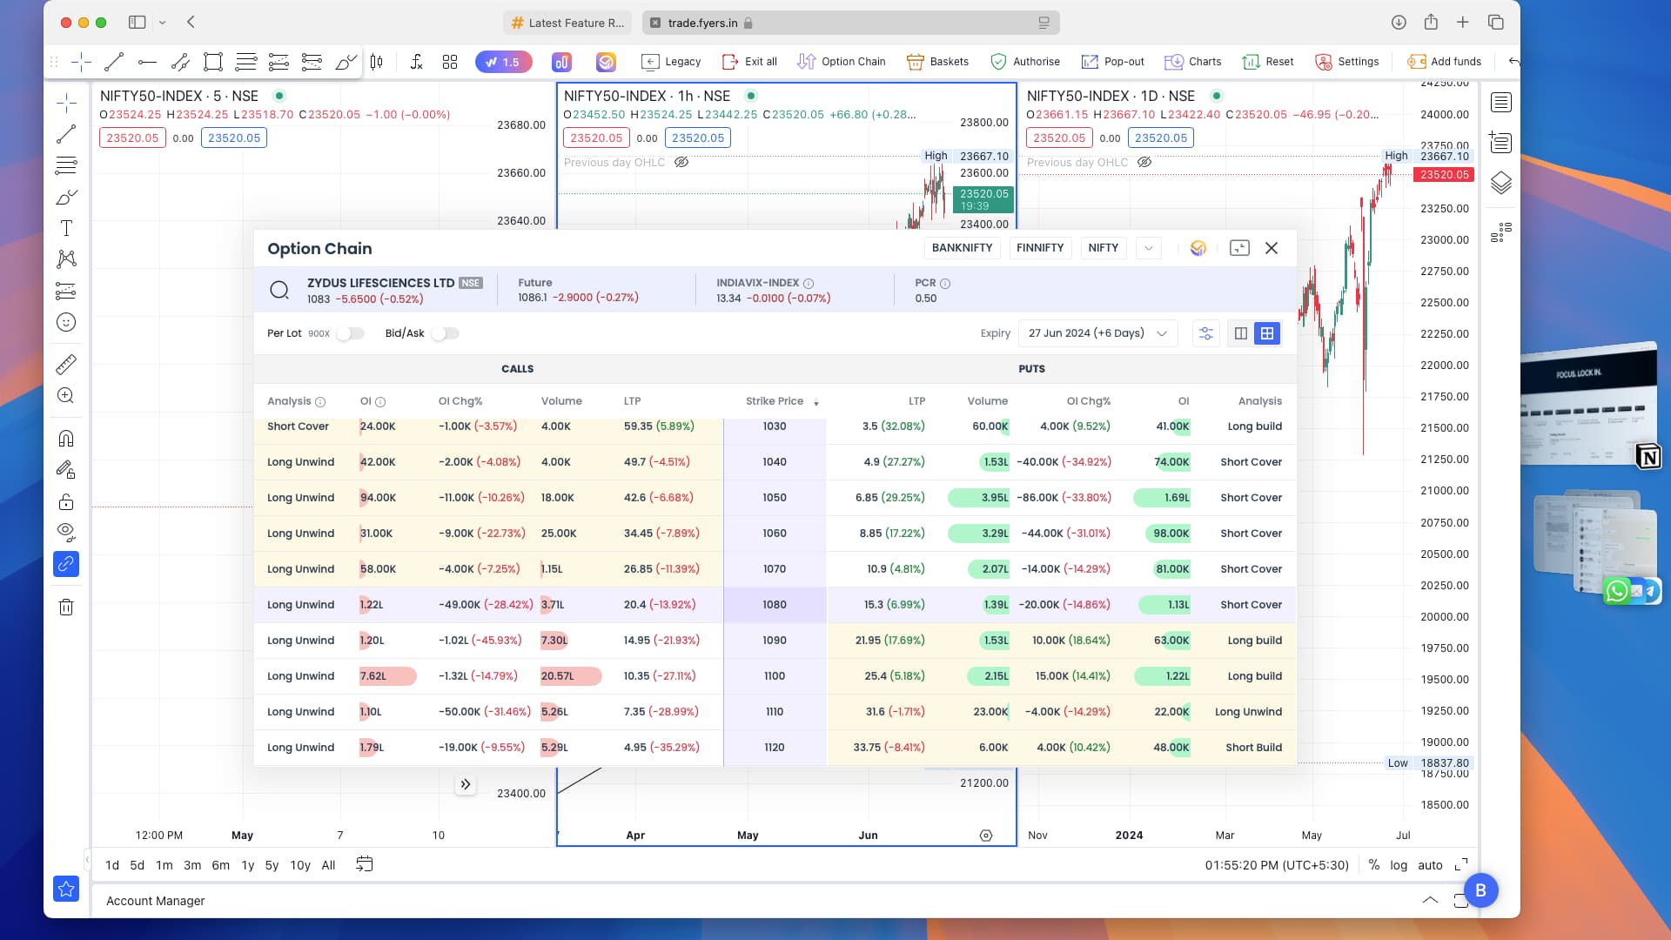Screen dimensions: 1671x940
Task: Toggle magnet mode icon
Action: (66, 438)
